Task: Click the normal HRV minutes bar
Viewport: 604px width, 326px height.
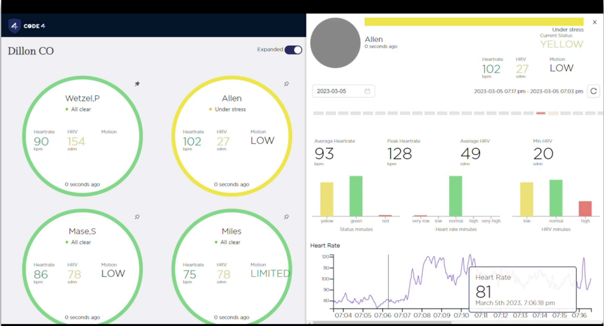Action: [556, 198]
